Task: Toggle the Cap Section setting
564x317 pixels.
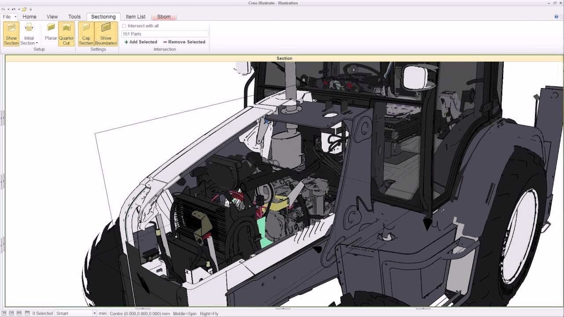Action: click(x=86, y=34)
